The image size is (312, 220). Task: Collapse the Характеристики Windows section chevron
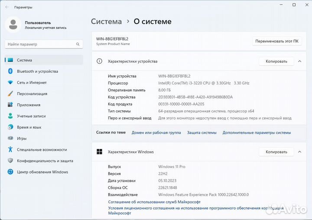300,152
